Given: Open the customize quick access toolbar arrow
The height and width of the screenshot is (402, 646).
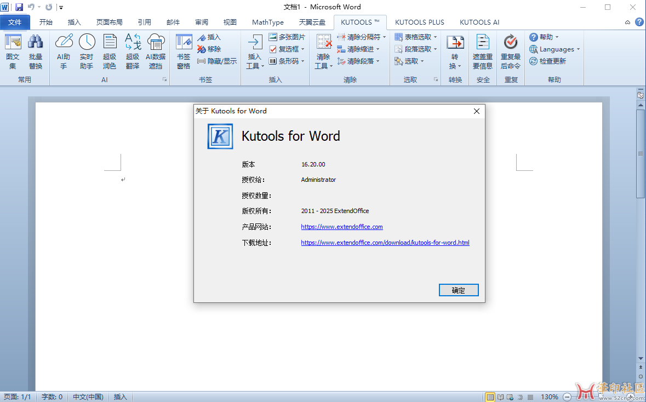Looking at the screenshot, I should (x=61, y=7).
